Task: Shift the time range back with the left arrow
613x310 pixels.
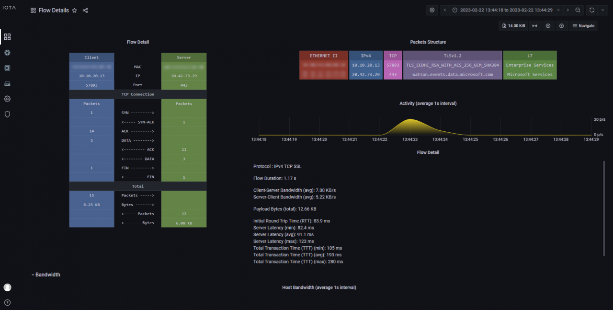Action: point(443,10)
